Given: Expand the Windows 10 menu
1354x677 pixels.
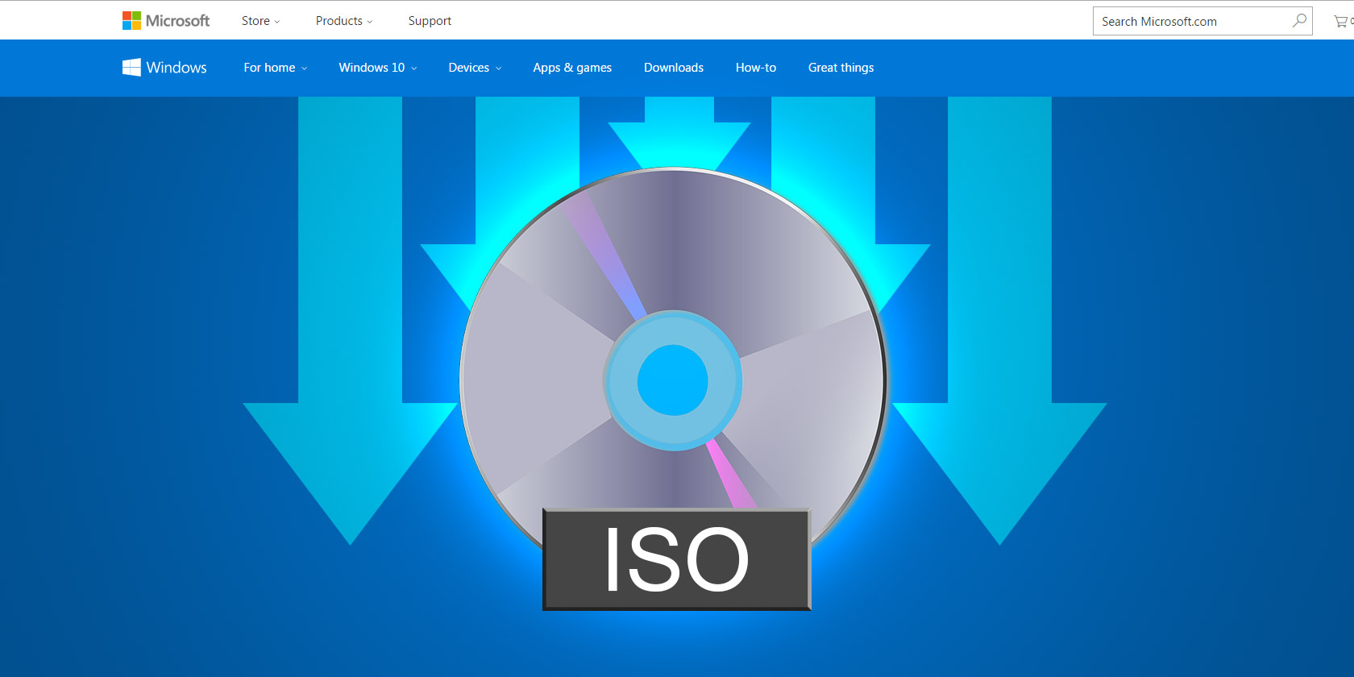Looking at the screenshot, I should point(377,68).
